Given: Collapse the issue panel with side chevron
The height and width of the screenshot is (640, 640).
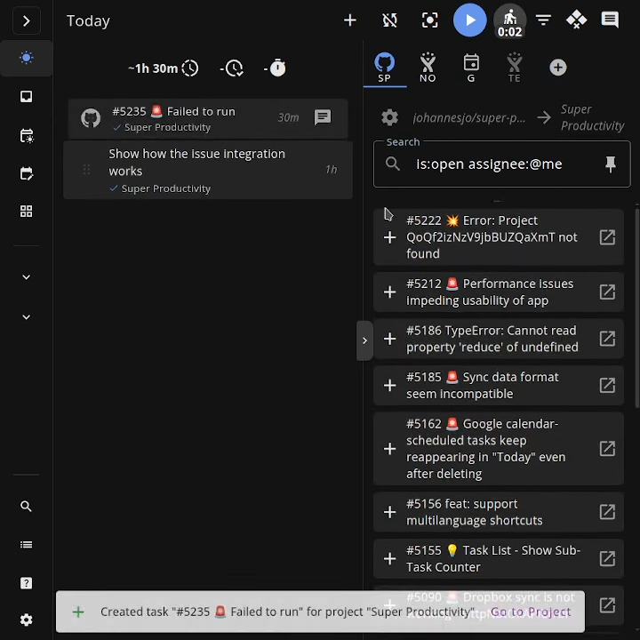Looking at the screenshot, I should point(364,340).
